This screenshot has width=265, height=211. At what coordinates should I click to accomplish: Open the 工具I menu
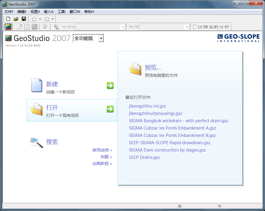coord(61,12)
